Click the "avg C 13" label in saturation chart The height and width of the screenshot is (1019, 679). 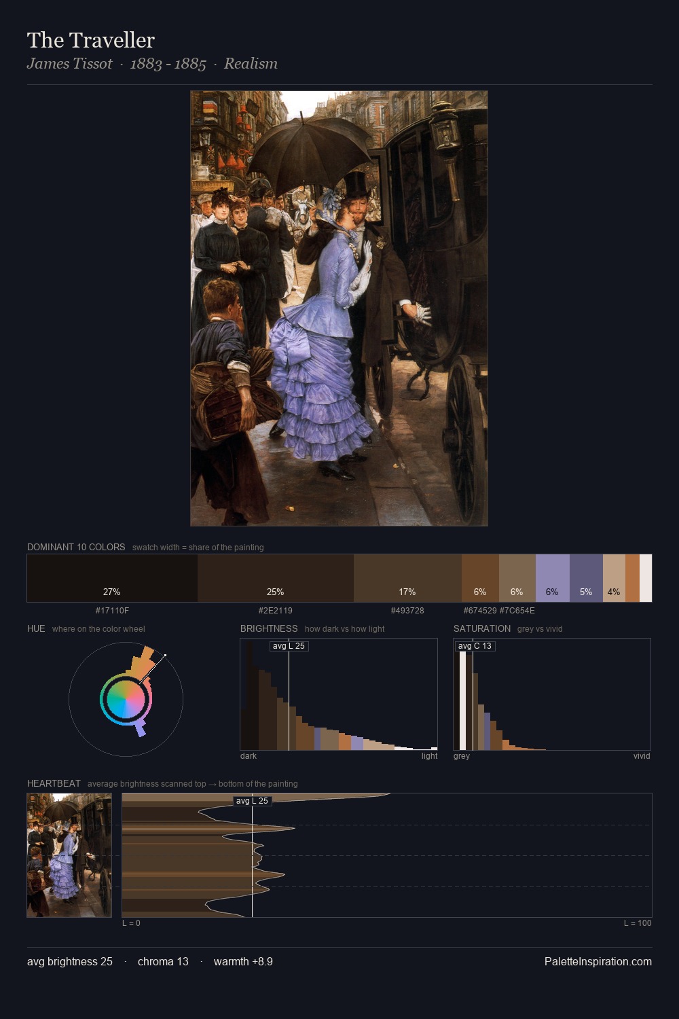tap(475, 646)
